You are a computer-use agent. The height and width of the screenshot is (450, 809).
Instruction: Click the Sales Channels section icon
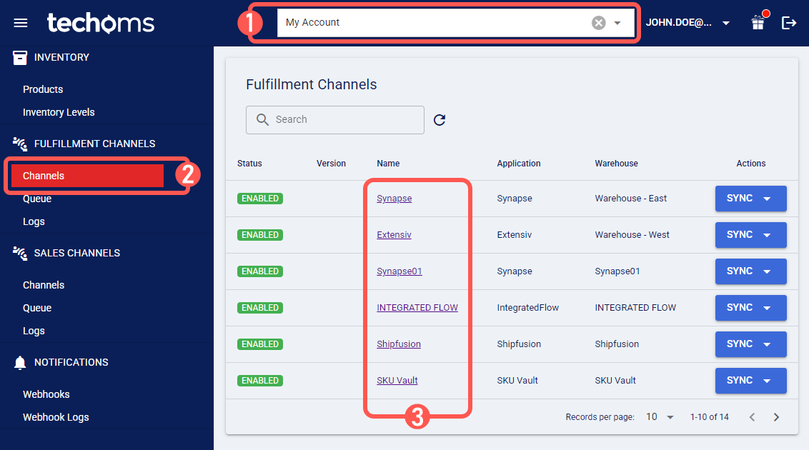coord(20,253)
